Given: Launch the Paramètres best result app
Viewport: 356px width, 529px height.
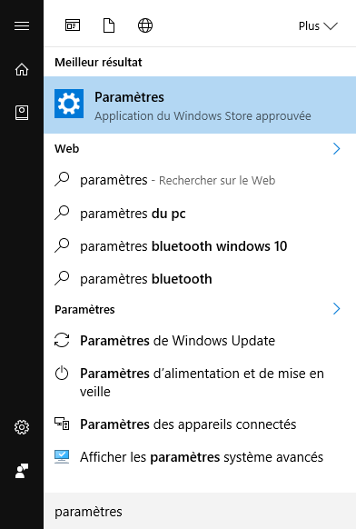Looking at the screenshot, I should coord(200,105).
